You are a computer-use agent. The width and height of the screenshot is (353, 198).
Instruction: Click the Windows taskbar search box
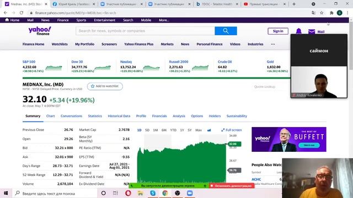(55, 193)
